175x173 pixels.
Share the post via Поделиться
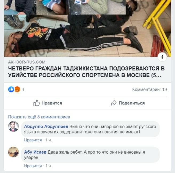pyautogui.click(x=128, y=103)
